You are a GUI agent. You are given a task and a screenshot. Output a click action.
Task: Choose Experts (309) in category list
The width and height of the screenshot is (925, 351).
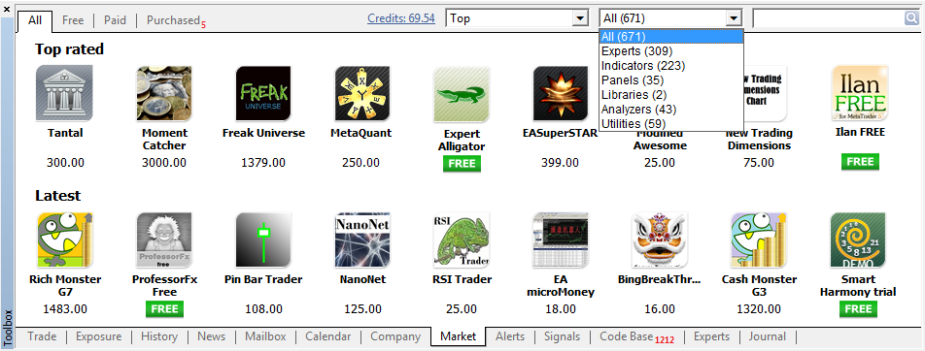click(670, 51)
